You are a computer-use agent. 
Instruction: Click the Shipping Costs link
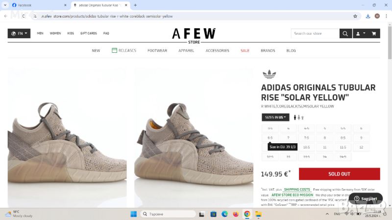click(x=297, y=190)
